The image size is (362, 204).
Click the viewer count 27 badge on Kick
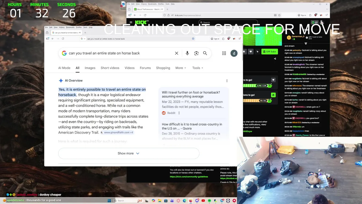click(x=315, y=22)
